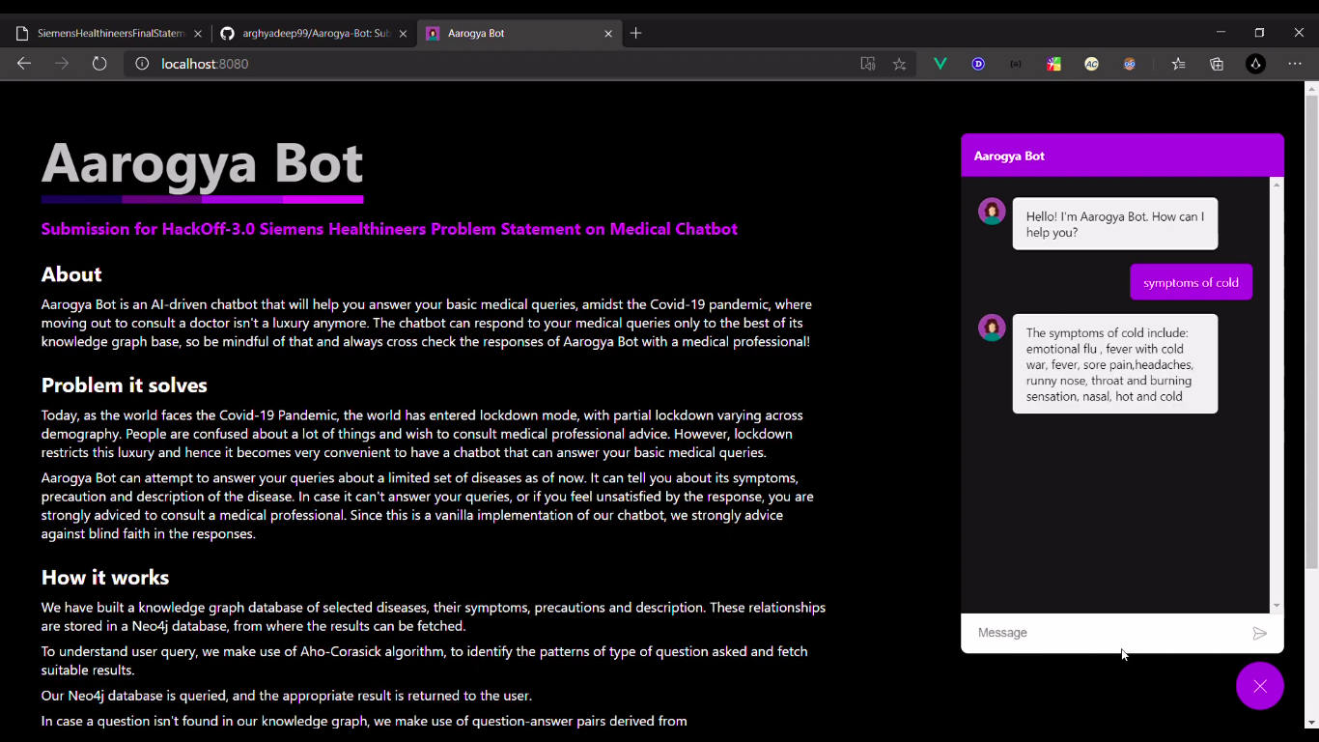Add page to favorites with star icon
The image size is (1319, 742).
point(900,64)
